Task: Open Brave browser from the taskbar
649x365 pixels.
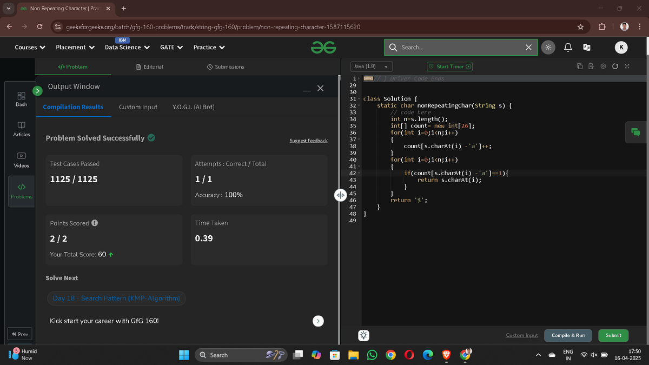Action: [446, 355]
